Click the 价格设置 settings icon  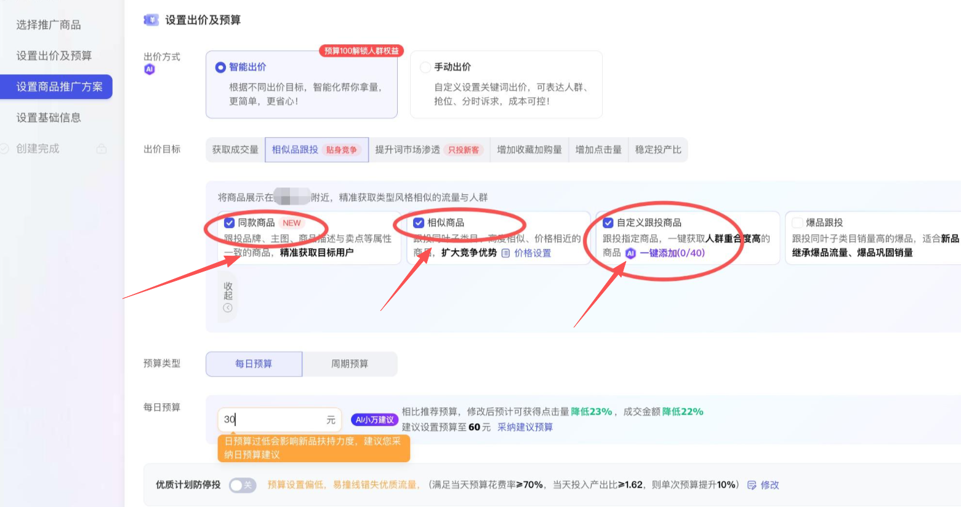tap(506, 253)
